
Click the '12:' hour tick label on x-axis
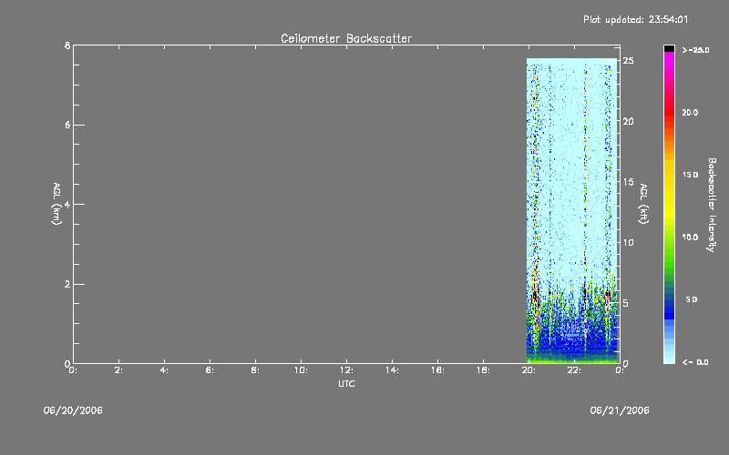click(346, 370)
